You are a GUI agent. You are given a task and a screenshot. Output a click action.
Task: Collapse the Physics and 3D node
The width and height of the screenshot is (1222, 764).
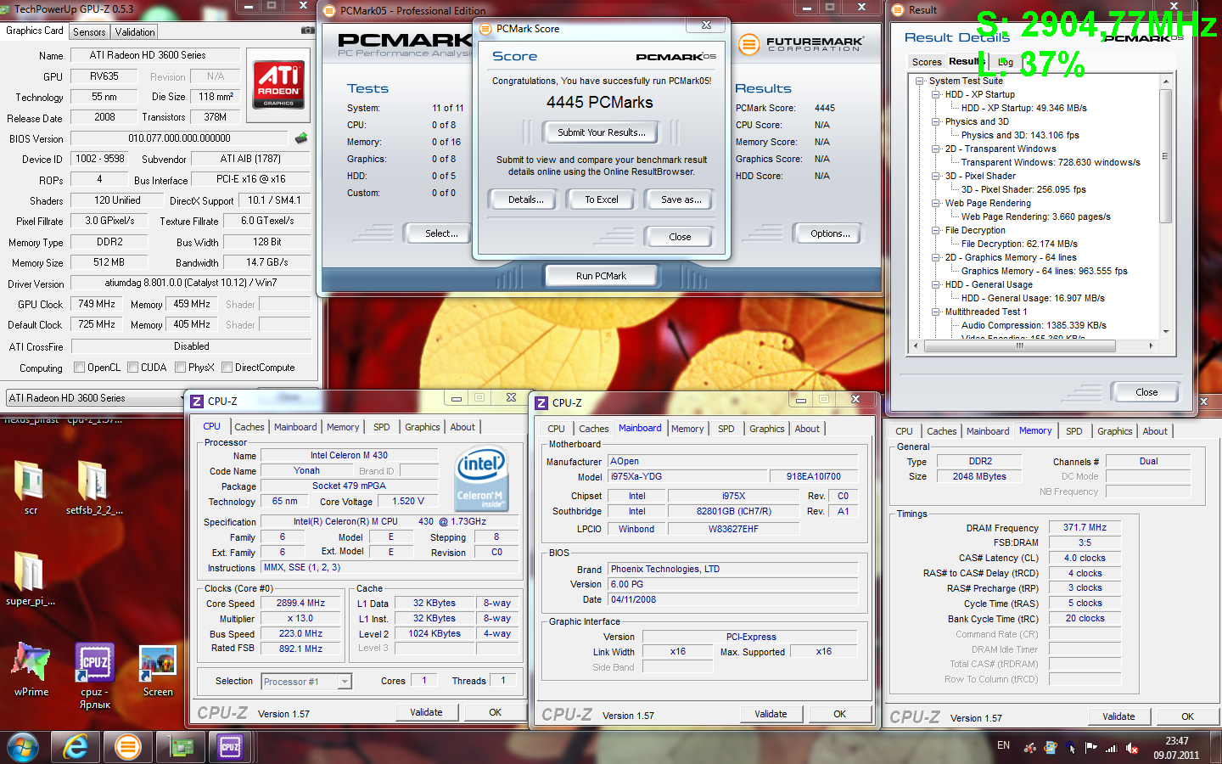coord(936,121)
